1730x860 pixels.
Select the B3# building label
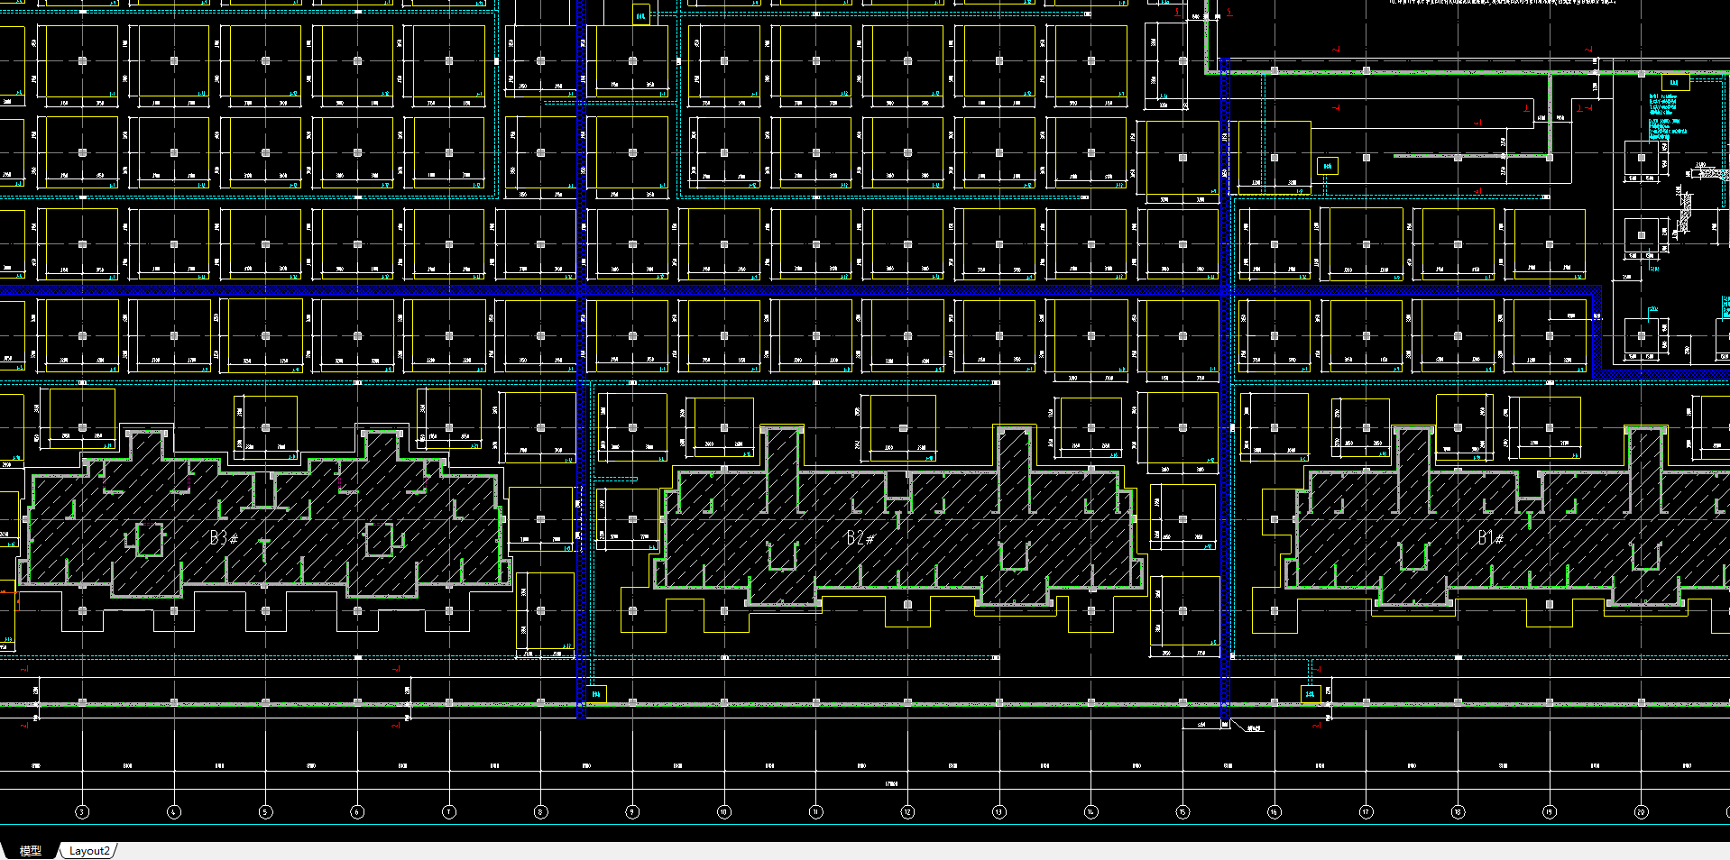pyautogui.click(x=225, y=538)
